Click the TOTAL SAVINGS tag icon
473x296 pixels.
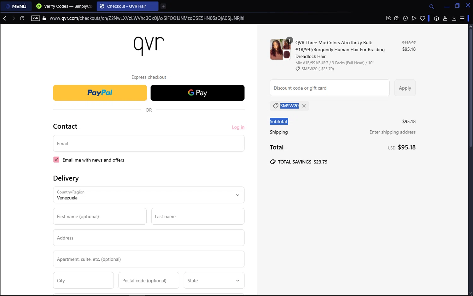point(273,162)
